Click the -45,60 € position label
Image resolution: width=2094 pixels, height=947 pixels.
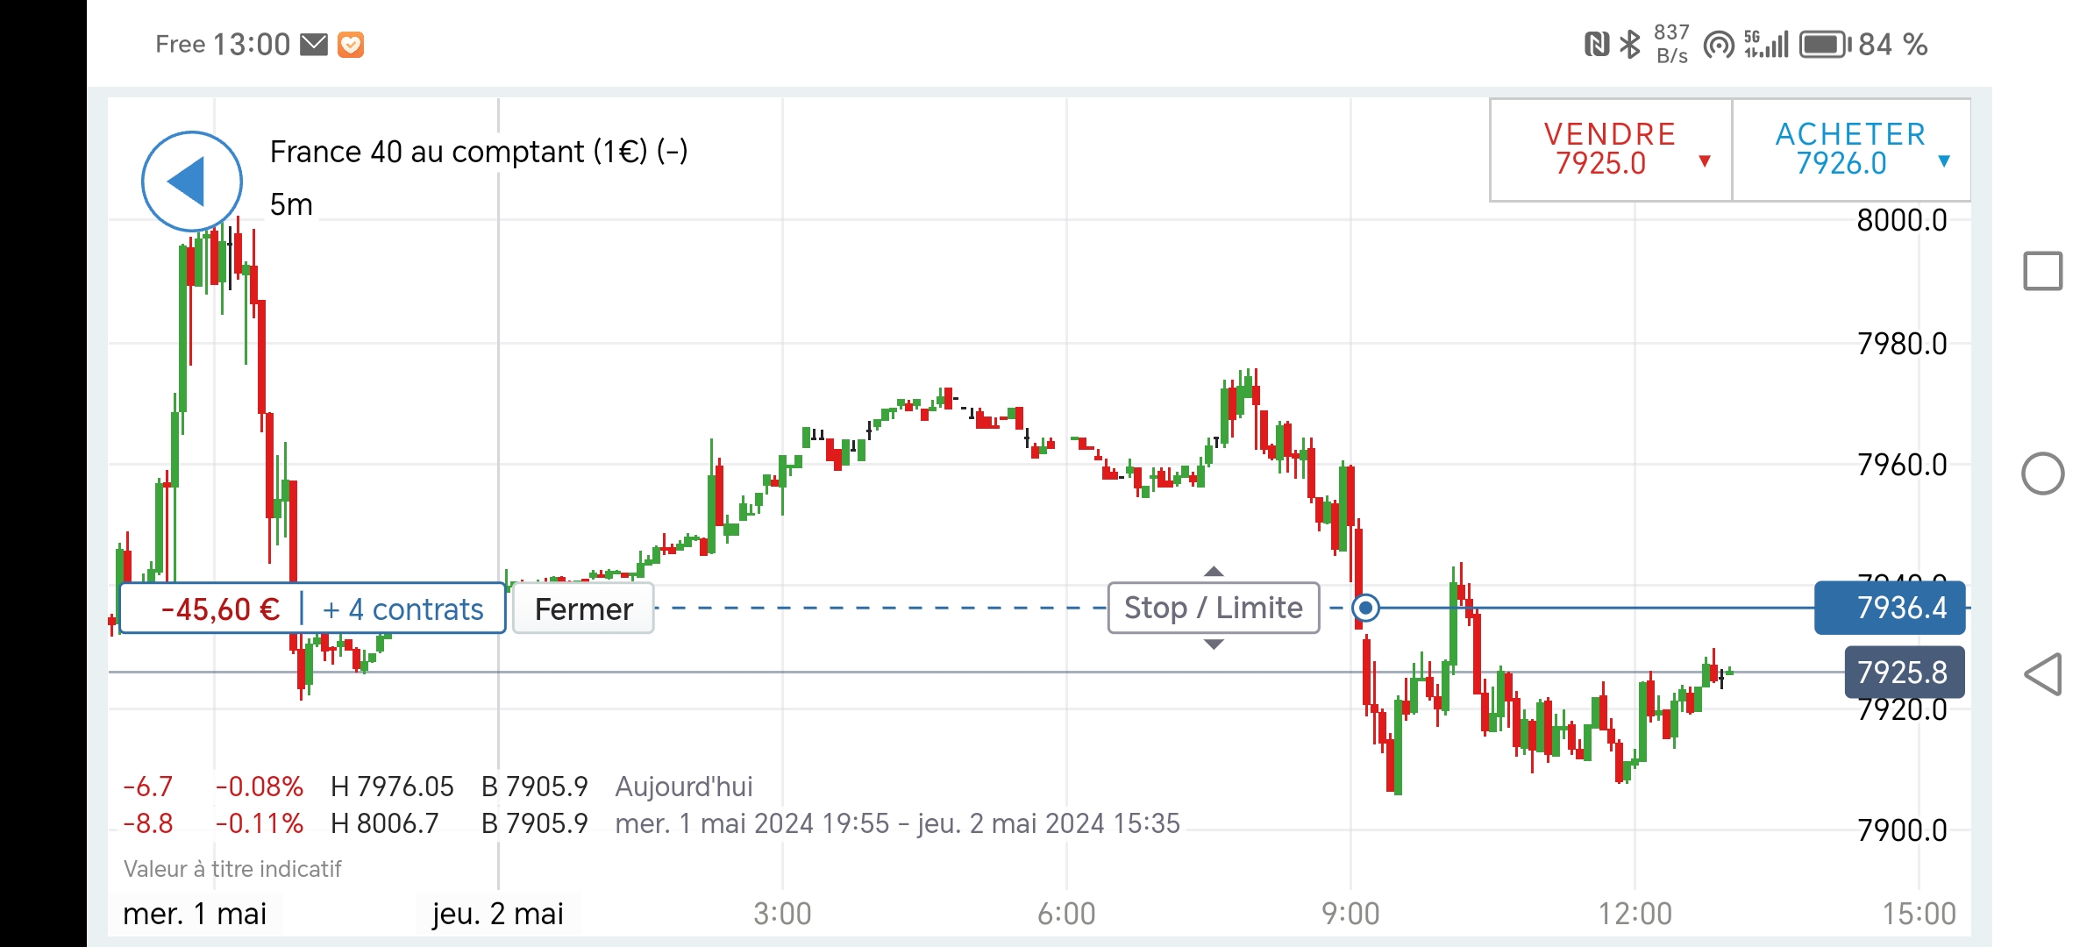pyautogui.click(x=220, y=609)
